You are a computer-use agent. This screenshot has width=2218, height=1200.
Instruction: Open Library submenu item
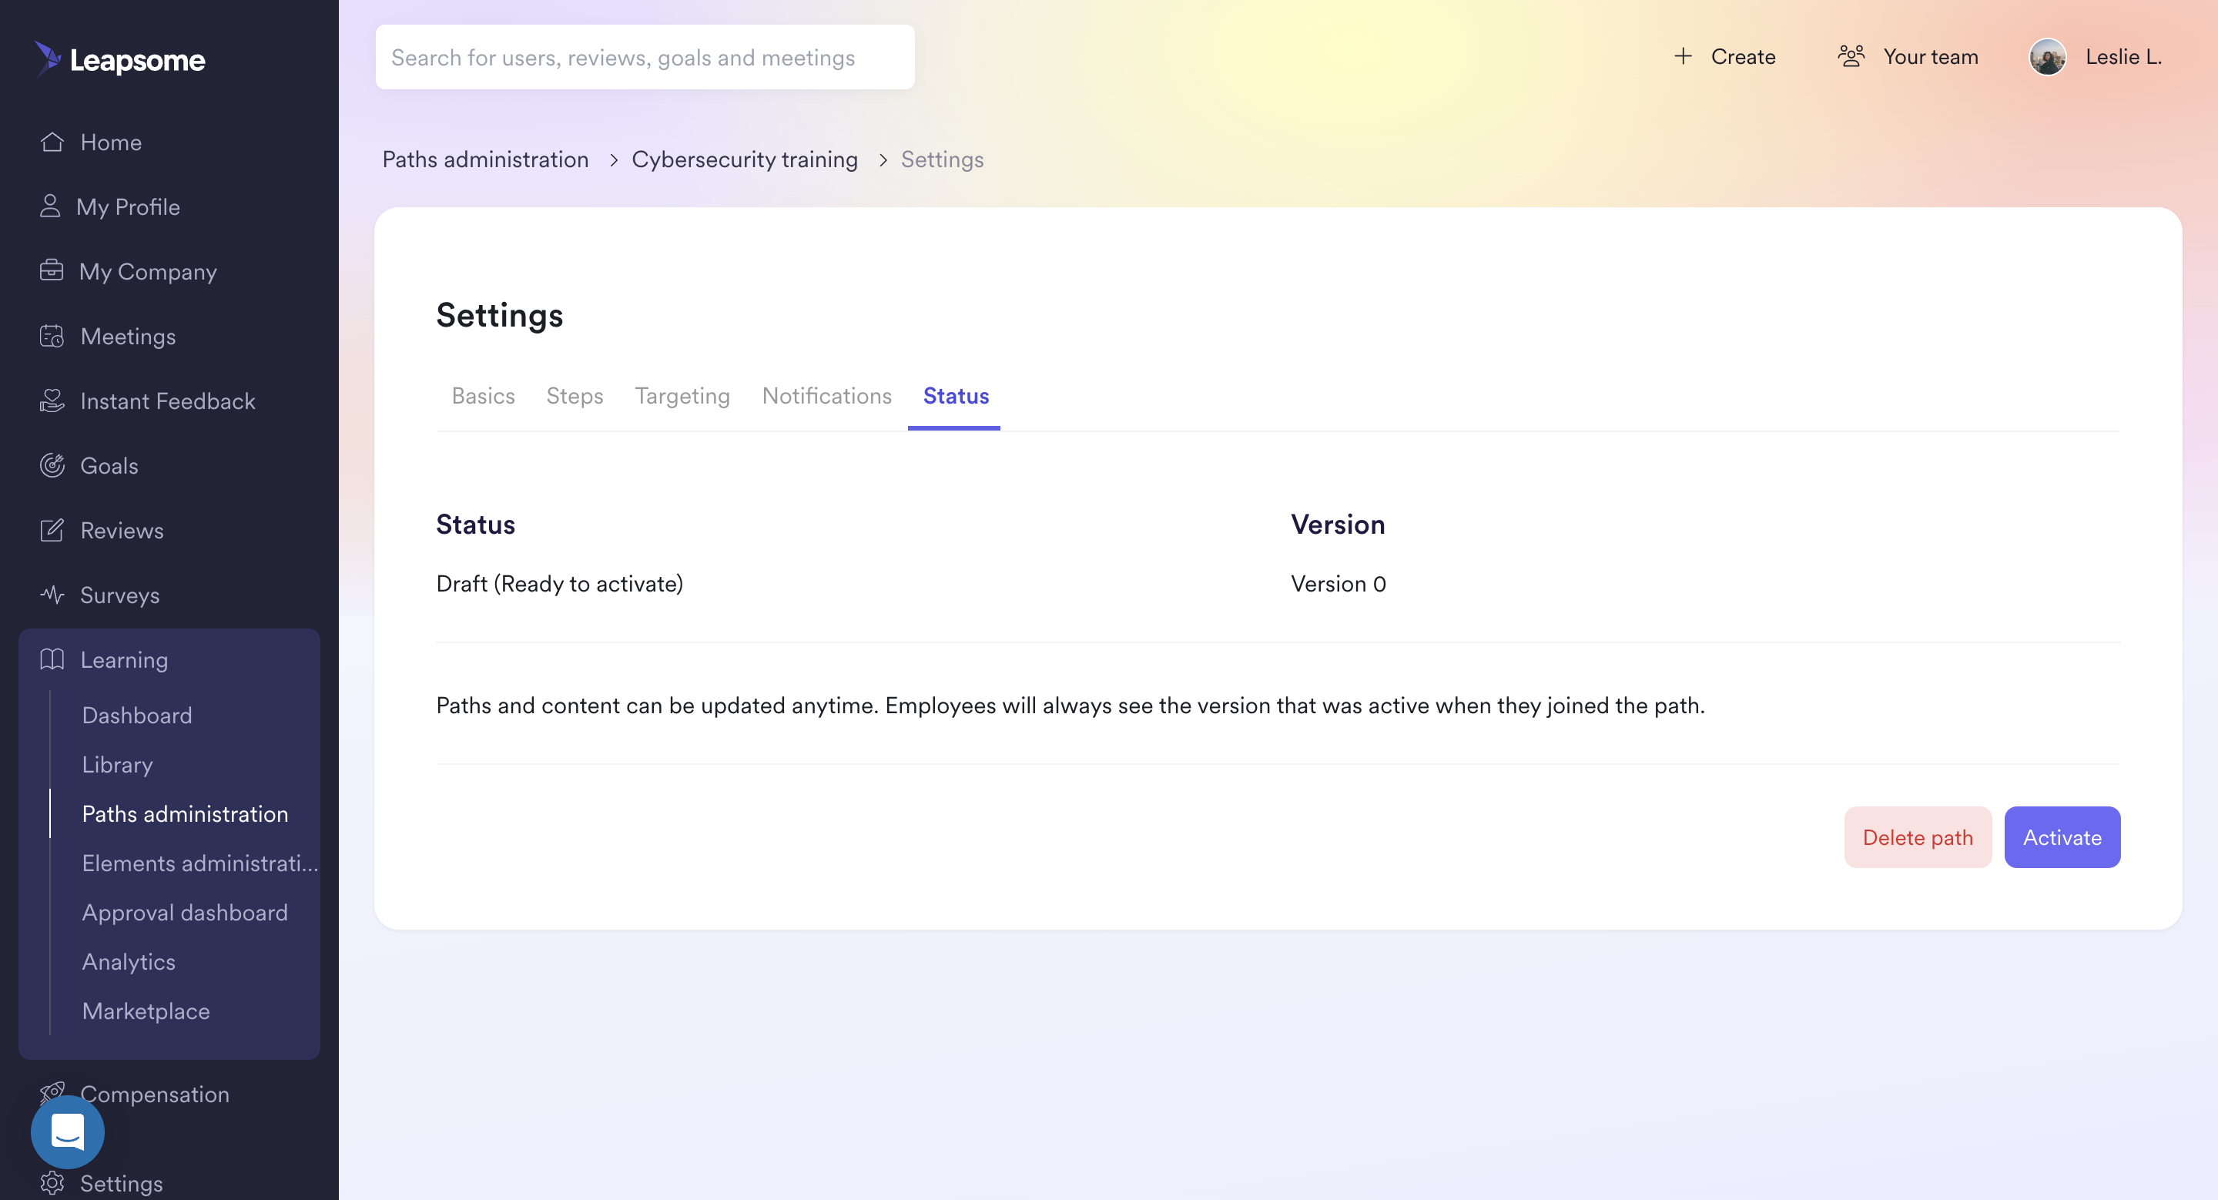[x=116, y=764]
